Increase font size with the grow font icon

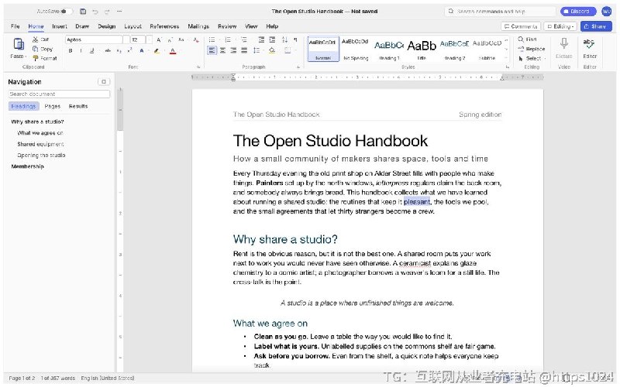pyautogui.click(x=159, y=40)
